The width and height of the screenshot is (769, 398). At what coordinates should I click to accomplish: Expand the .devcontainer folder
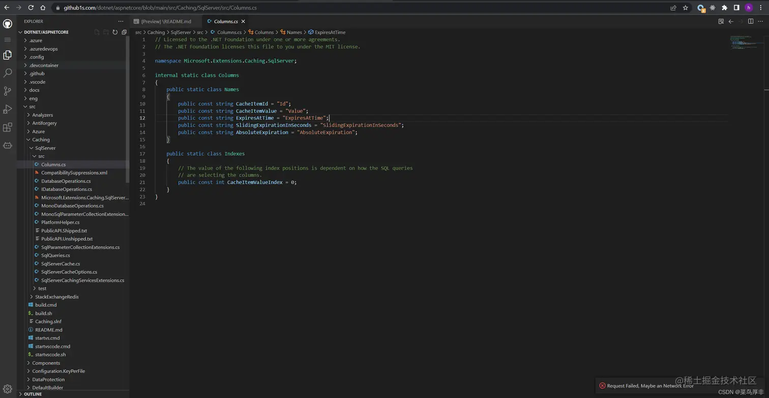44,65
